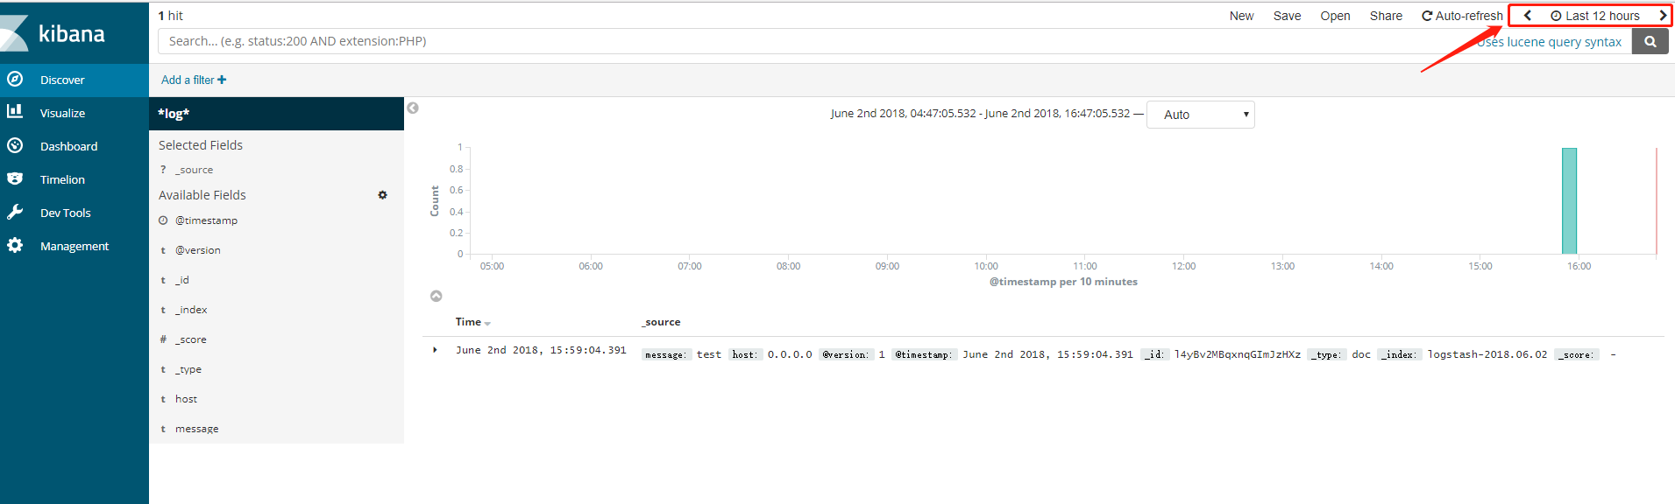Expand the log entry row for 15:59:04.391
Screen dimensions: 1675x504
(x=435, y=350)
